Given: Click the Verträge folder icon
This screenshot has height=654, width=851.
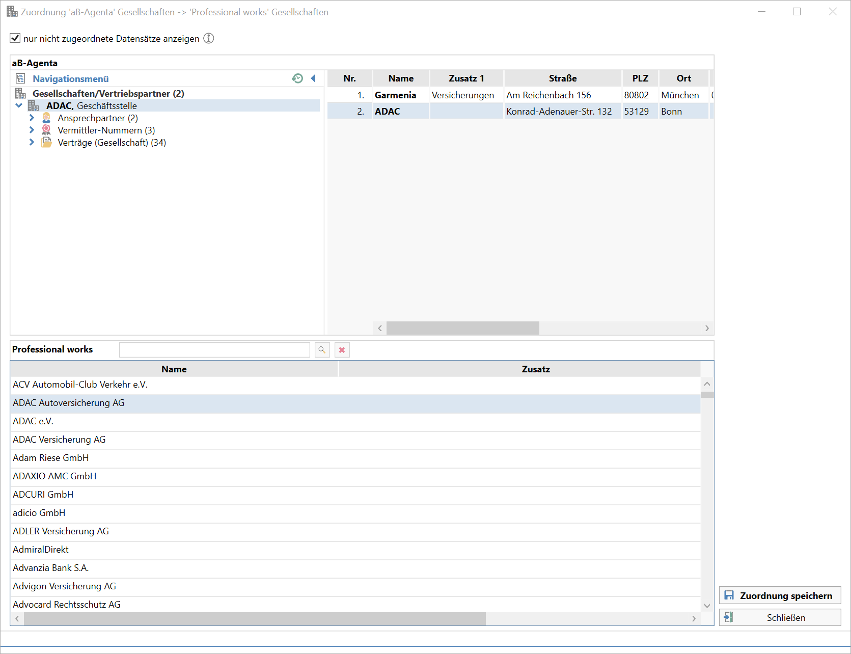Looking at the screenshot, I should (46, 143).
